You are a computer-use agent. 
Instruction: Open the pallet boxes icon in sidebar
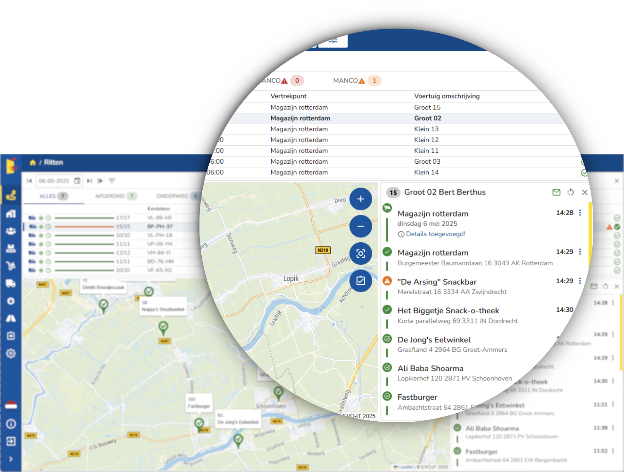tap(11, 248)
